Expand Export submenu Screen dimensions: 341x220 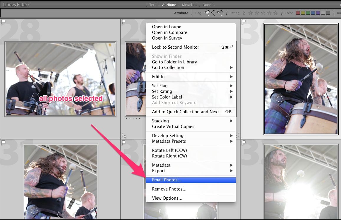pyautogui.click(x=191, y=171)
